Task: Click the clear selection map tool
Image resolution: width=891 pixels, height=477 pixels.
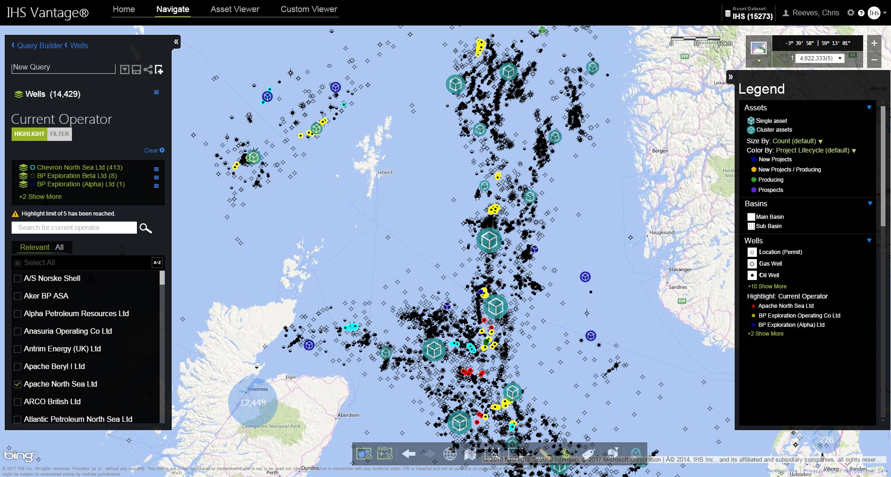Action: tap(364, 453)
